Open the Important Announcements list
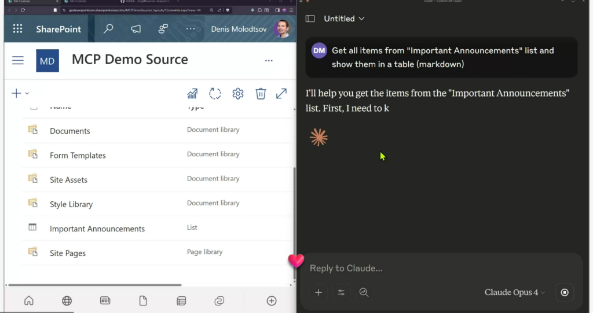This screenshot has height=313, width=593. (x=97, y=229)
